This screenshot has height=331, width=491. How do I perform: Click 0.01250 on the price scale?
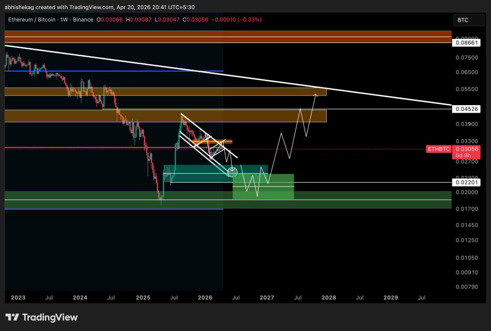(x=468, y=241)
